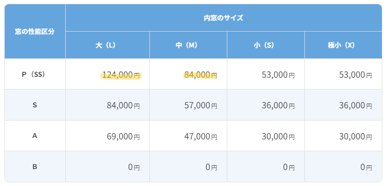Select 53,000円 under 小（S） column
388x186 pixels.
coord(278,75)
